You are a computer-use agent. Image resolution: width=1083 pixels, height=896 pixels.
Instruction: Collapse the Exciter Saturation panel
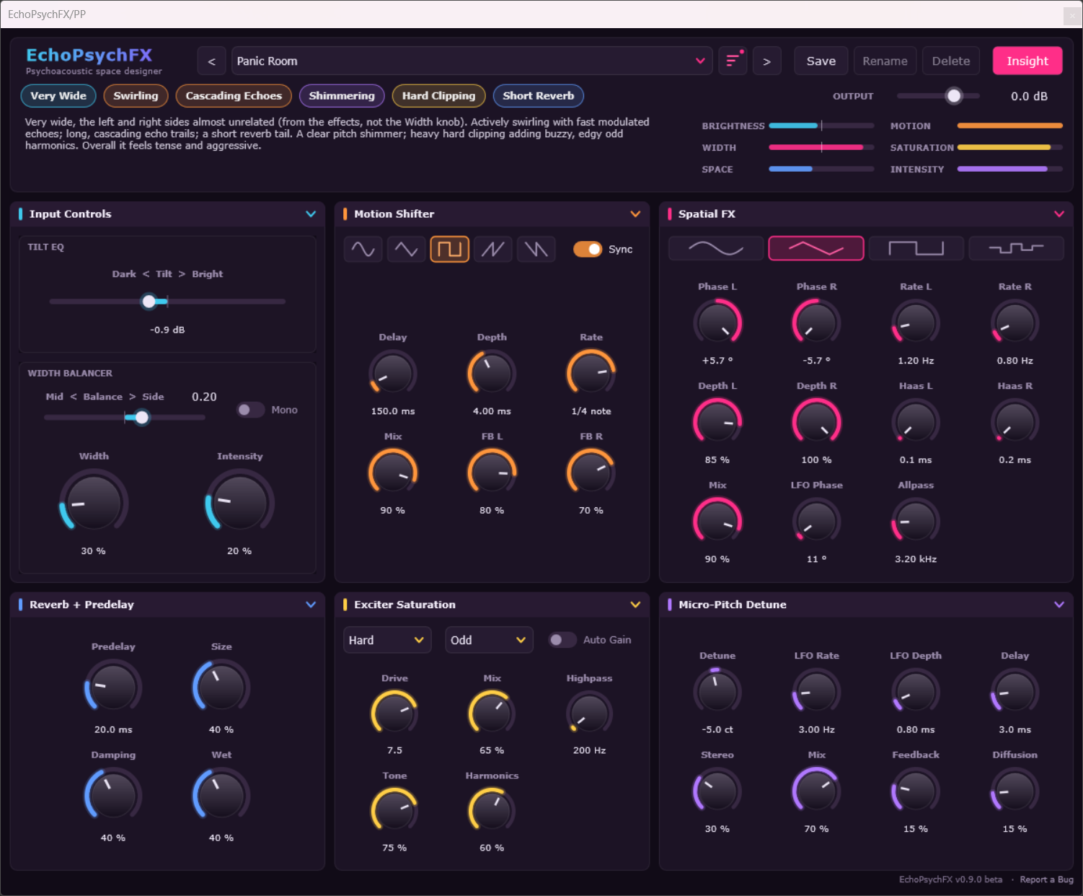pyautogui.click(x=635, y=605)
